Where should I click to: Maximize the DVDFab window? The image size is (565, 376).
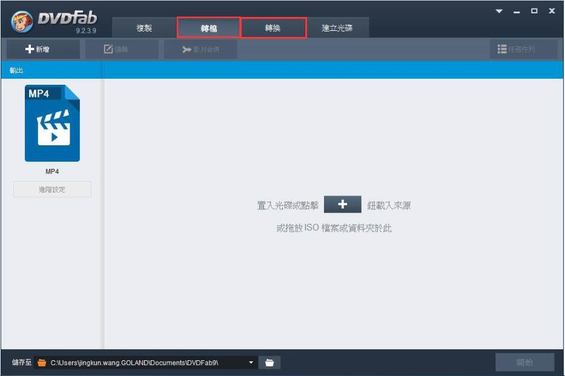coord(534,12)
